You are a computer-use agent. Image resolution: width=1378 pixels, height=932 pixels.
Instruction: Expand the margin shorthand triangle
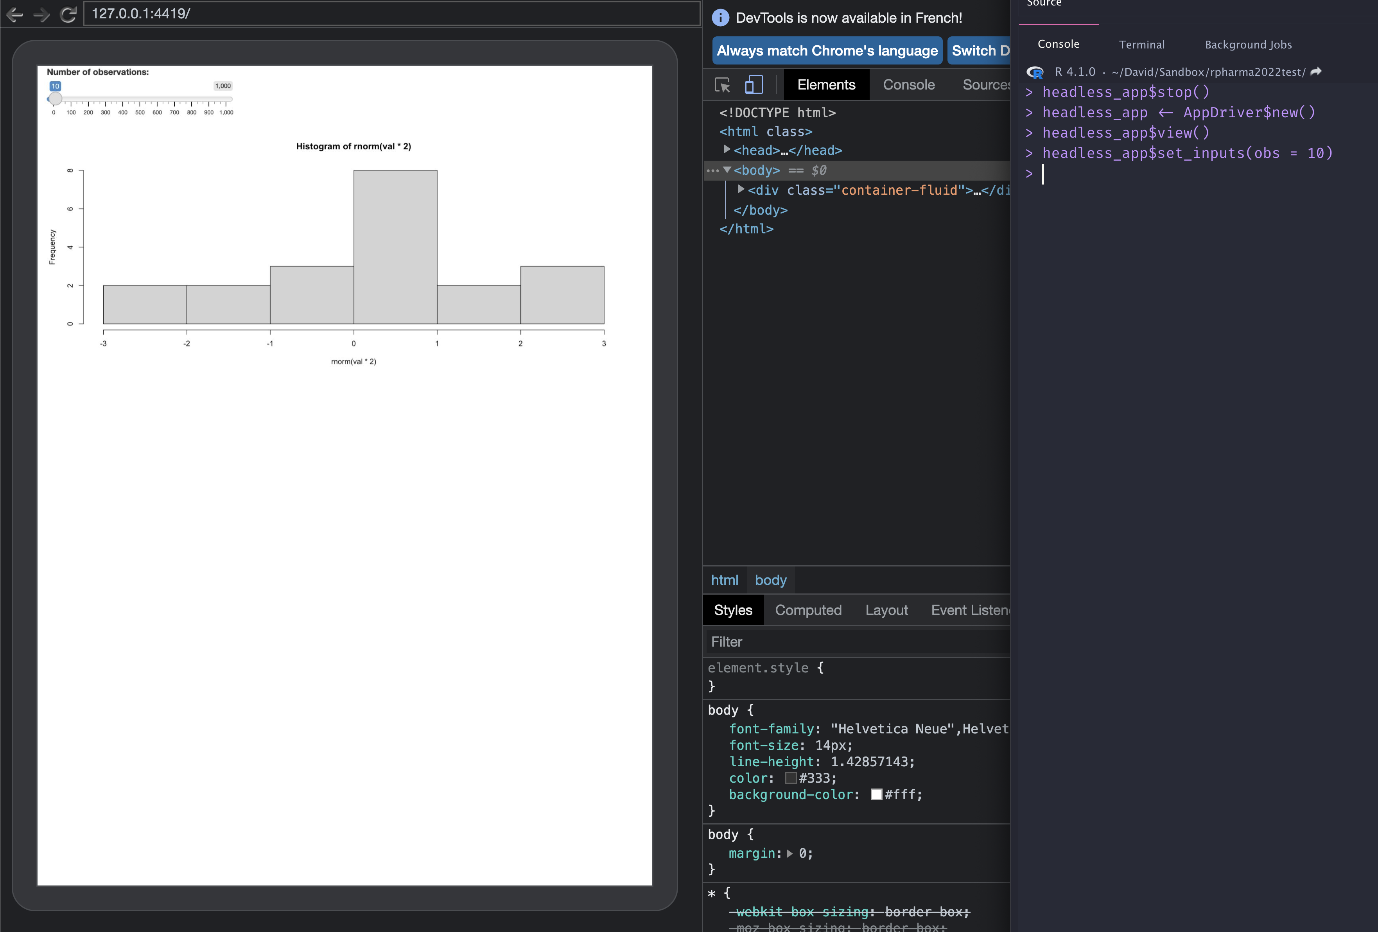pyautogui.click(x=790, y=854)
